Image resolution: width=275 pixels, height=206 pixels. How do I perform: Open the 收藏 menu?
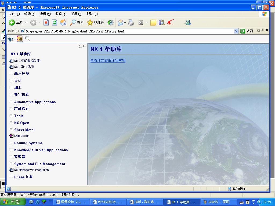[61, 14]
